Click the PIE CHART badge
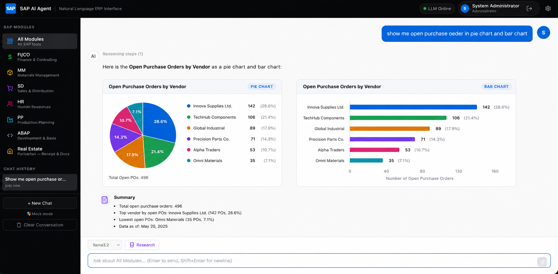Screen dimensions: 558x274 click(262, 87)
